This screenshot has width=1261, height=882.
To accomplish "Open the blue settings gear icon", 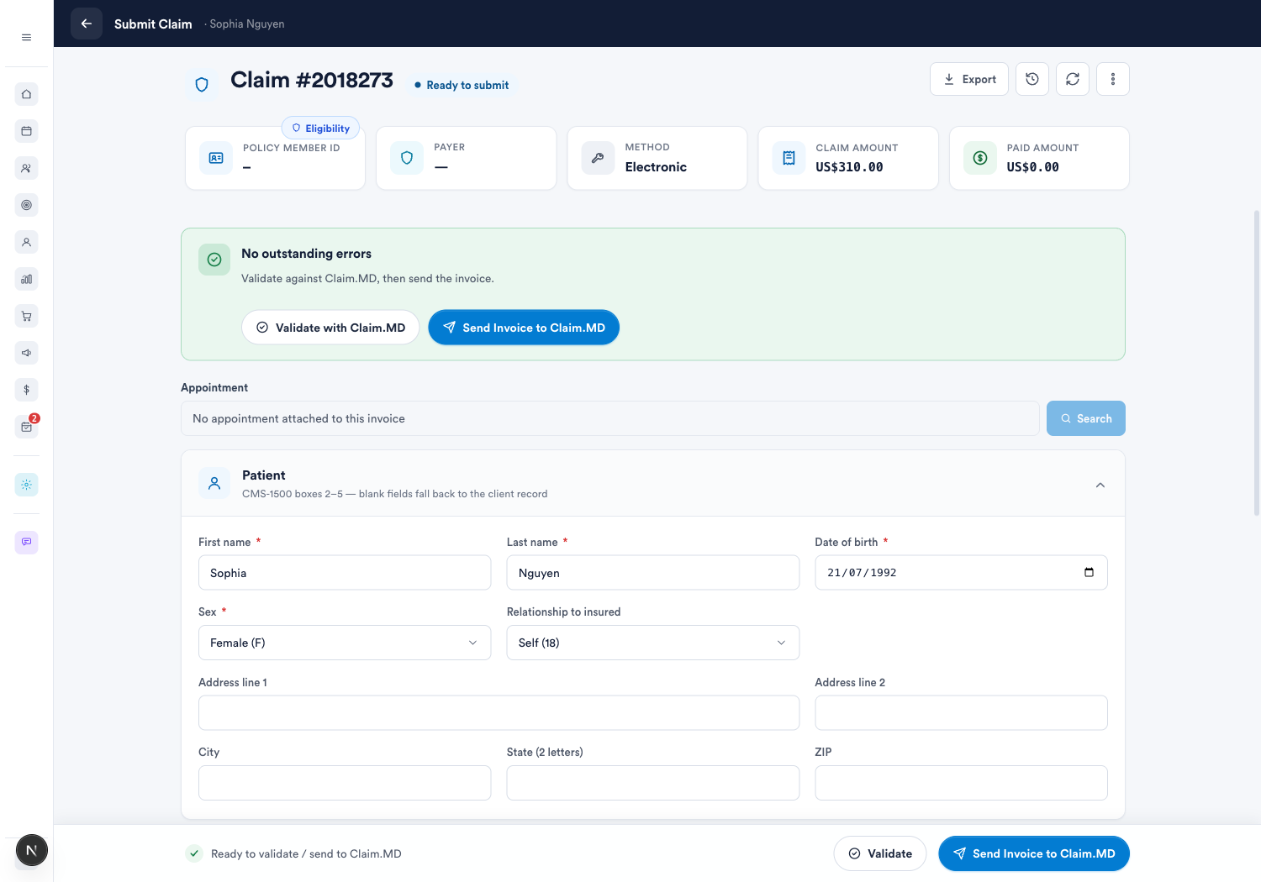I will (x=26, y=485).
